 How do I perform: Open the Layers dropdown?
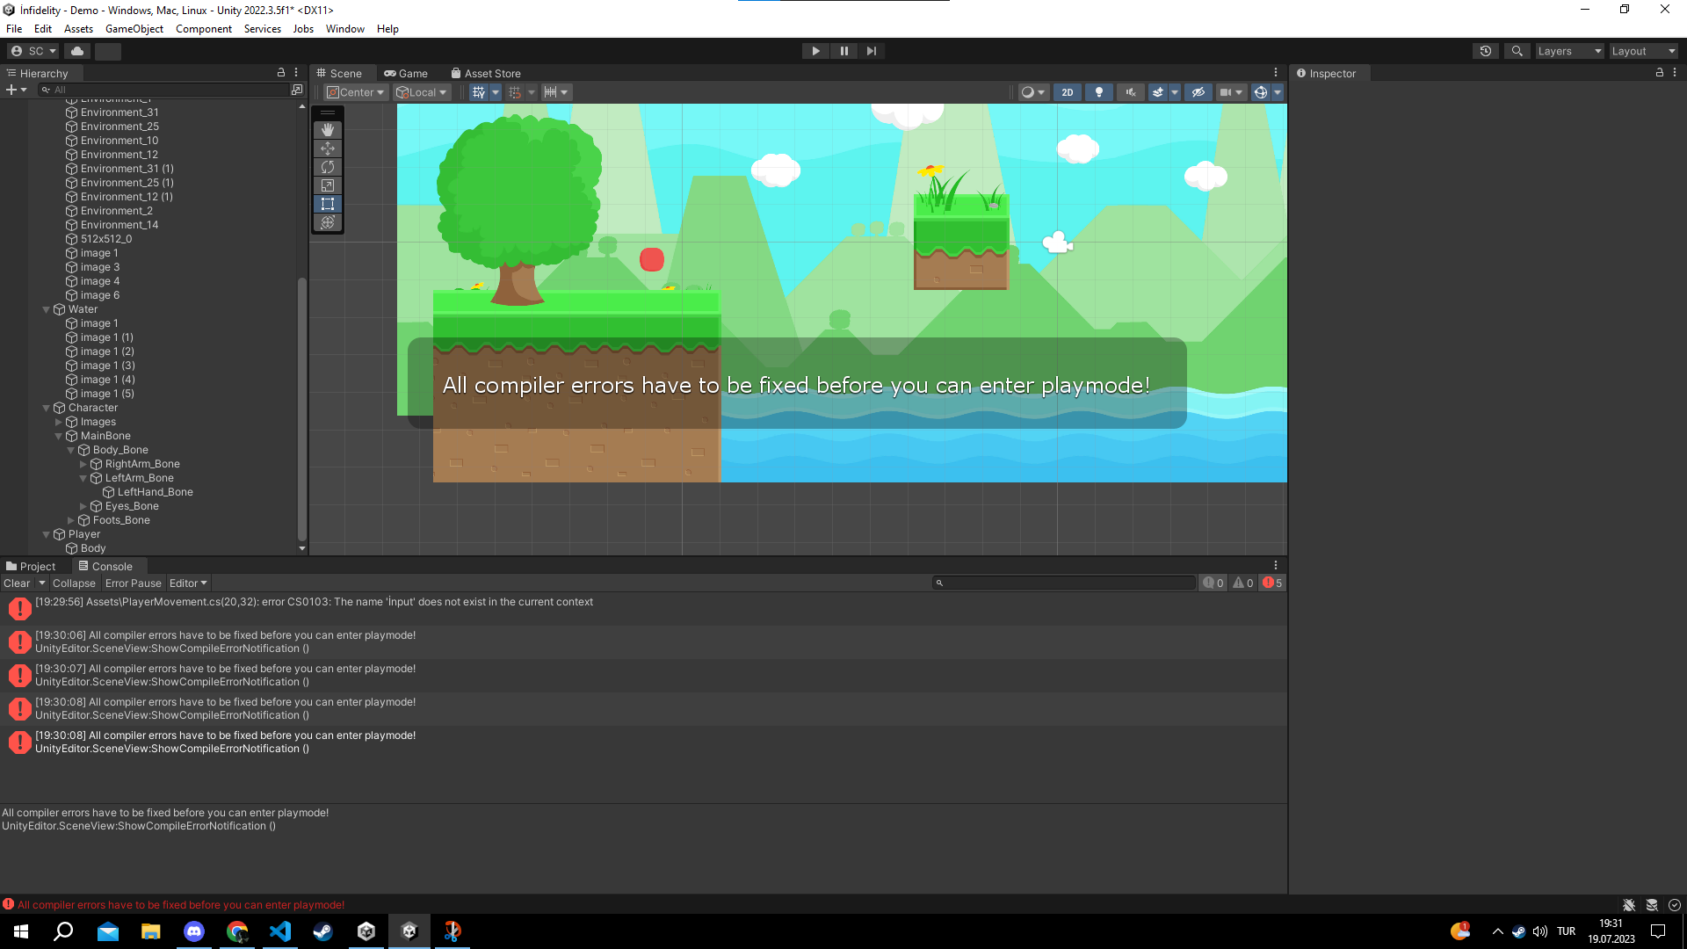pyautogui.click(x=1569, y=51)
